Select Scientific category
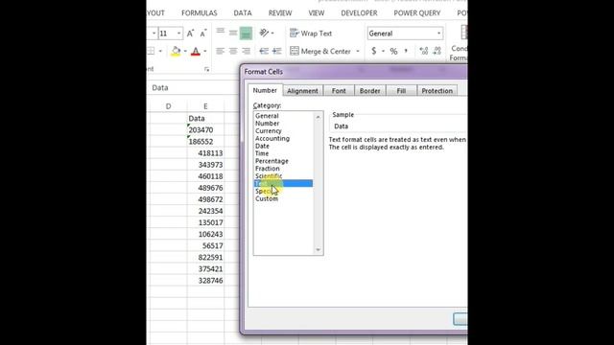 tap(269, 176)
